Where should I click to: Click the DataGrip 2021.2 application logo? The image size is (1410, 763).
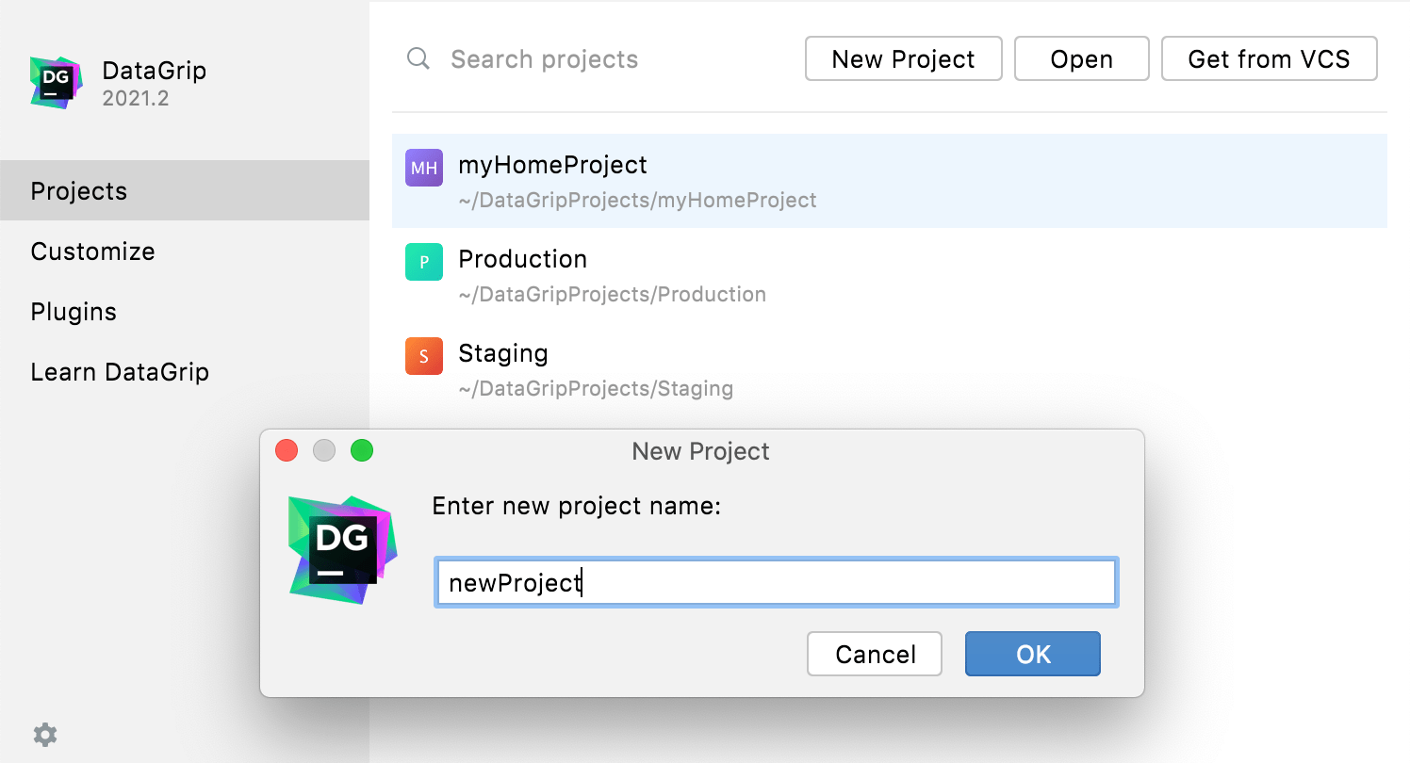click(56, 81)
